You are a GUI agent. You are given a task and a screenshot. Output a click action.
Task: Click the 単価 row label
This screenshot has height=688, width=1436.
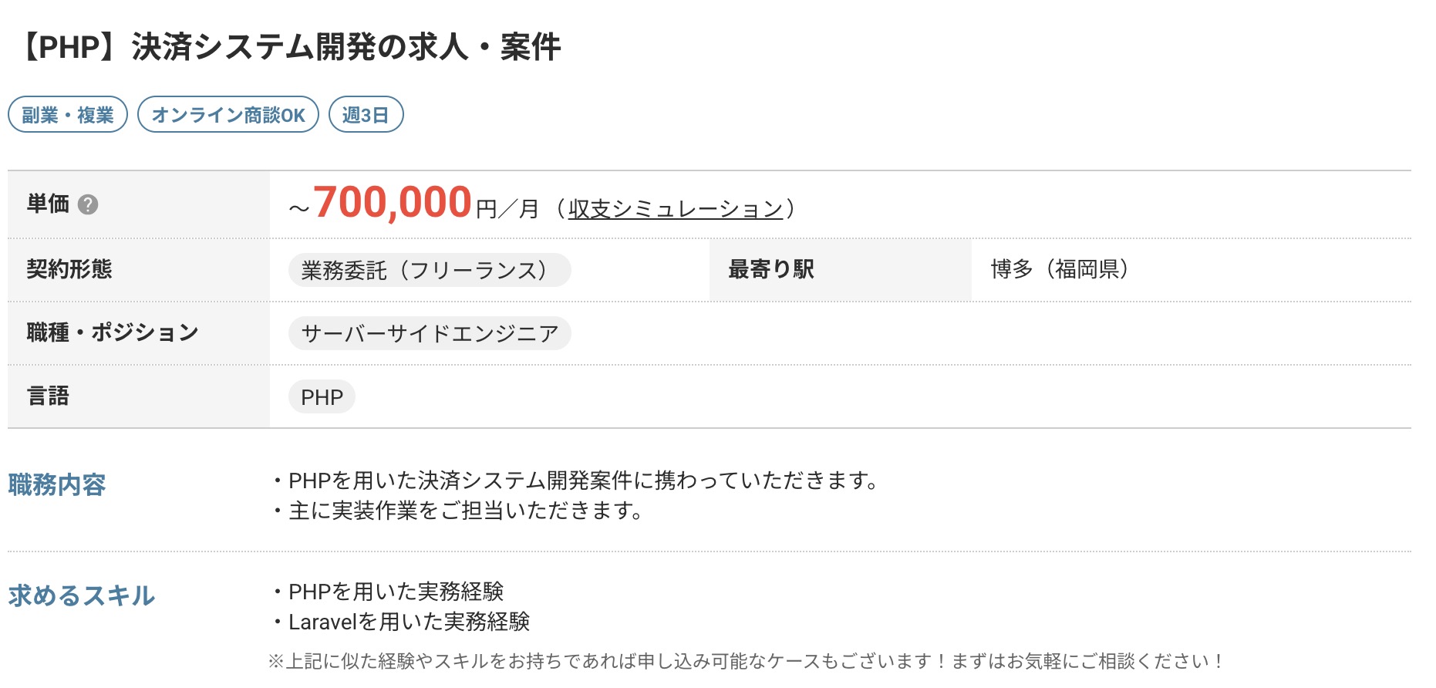48,204
